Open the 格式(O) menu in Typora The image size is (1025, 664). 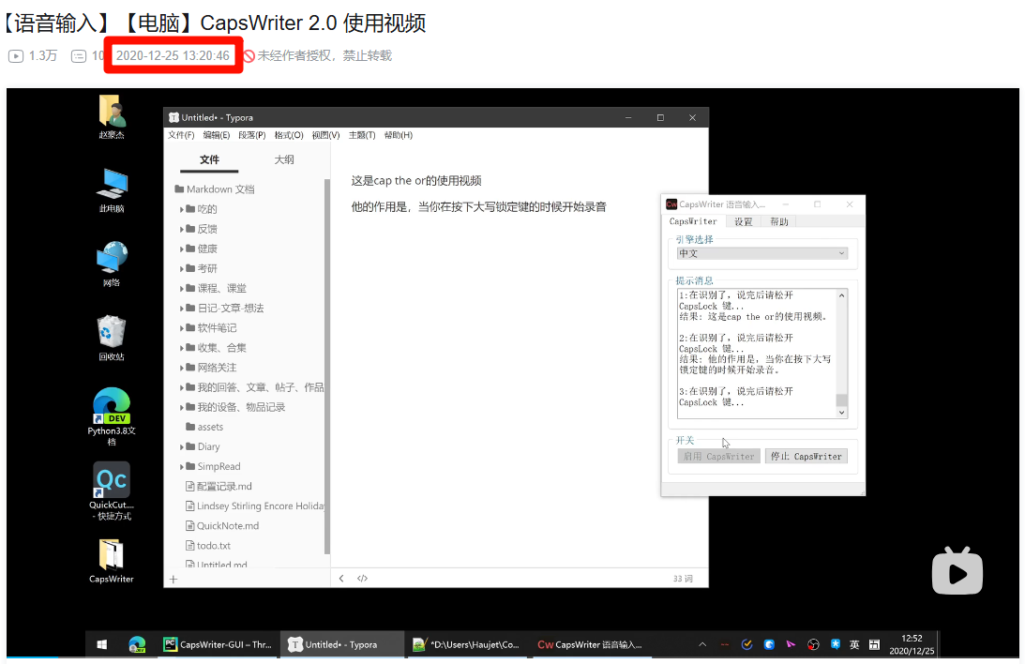(x=289, y=135)
